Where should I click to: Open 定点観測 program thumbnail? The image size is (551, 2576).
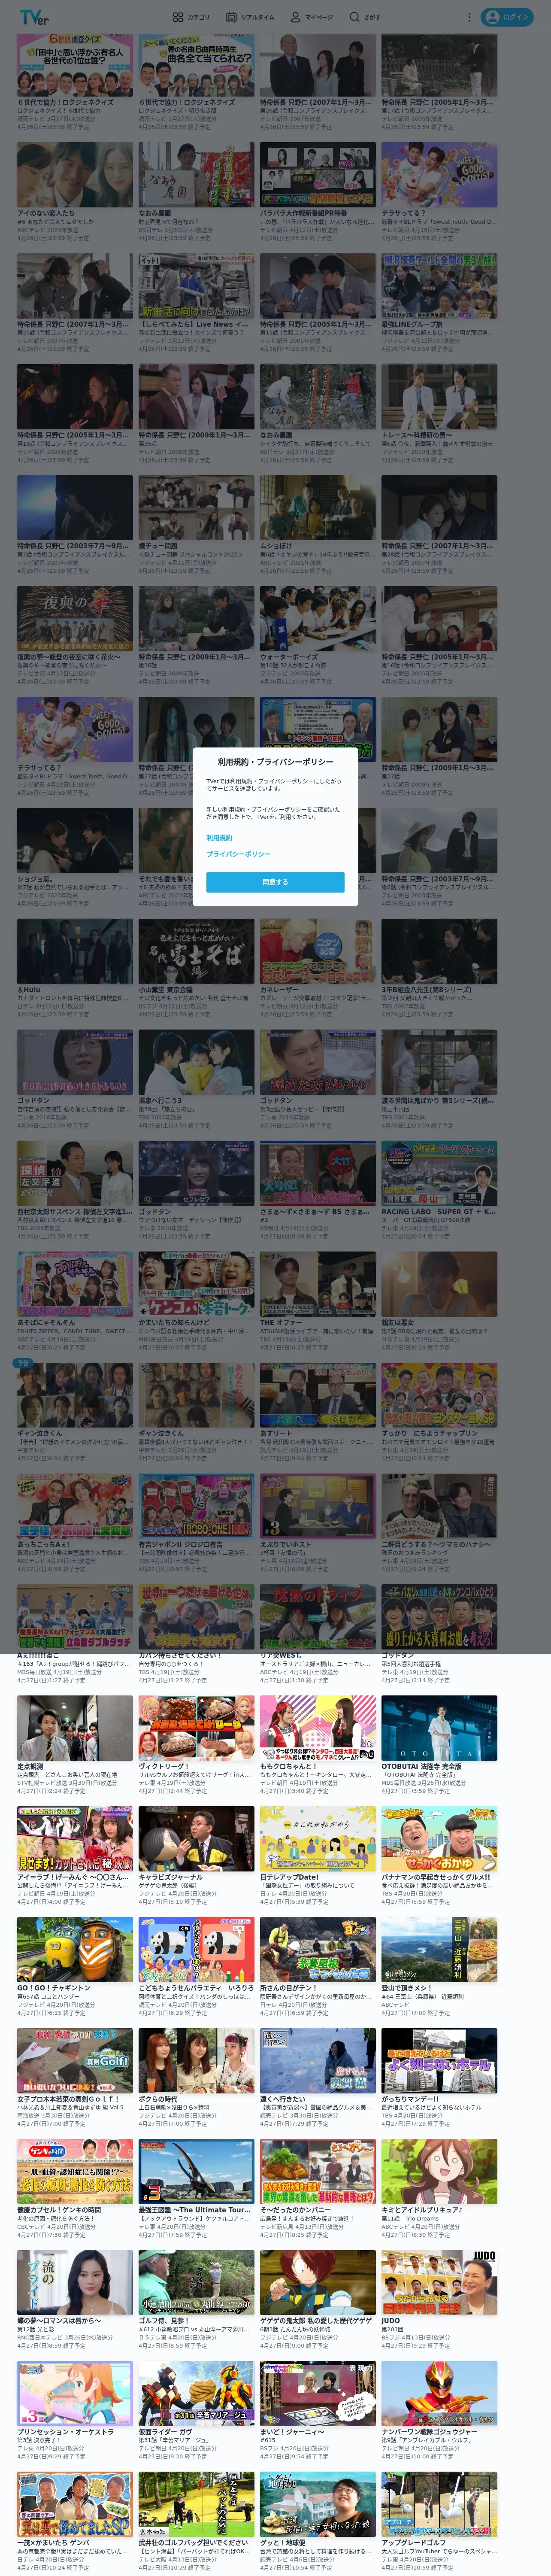click(75, 1728)
